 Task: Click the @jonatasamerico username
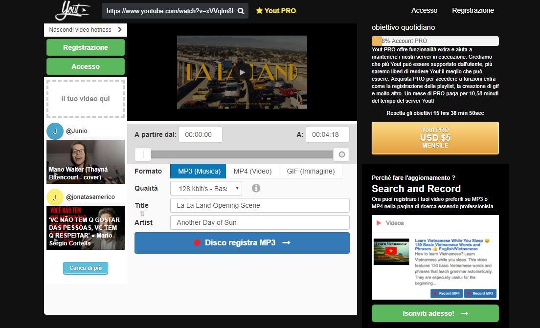[x=90, y=197]
